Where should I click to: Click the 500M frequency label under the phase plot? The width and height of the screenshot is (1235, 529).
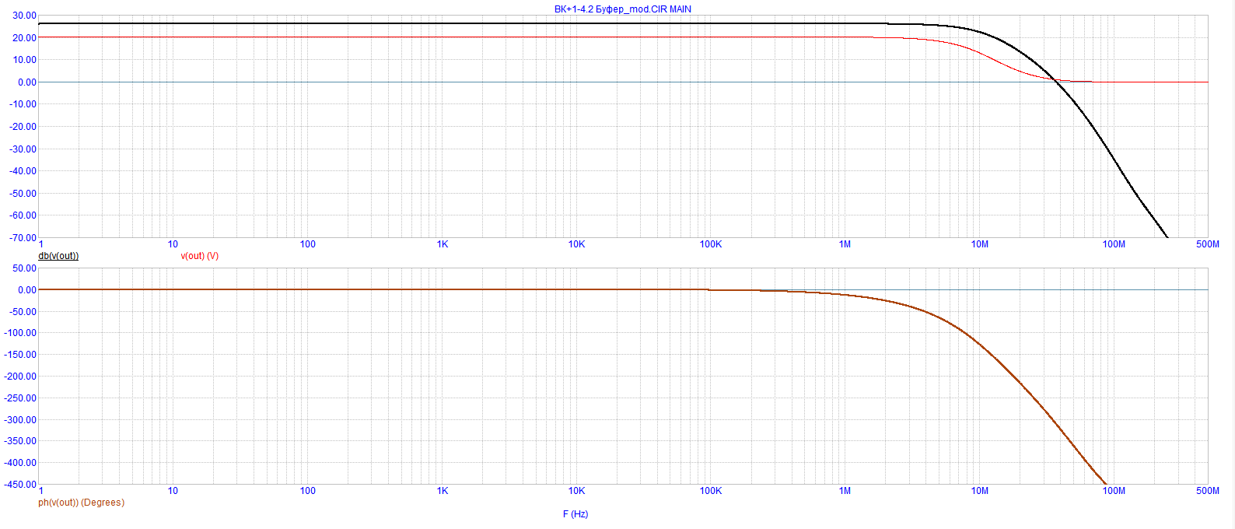pyautogui.click(x=1208, y=491)
